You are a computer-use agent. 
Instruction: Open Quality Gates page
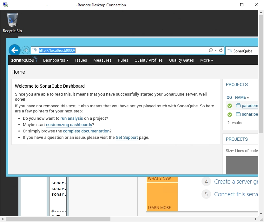coord(181,60)
